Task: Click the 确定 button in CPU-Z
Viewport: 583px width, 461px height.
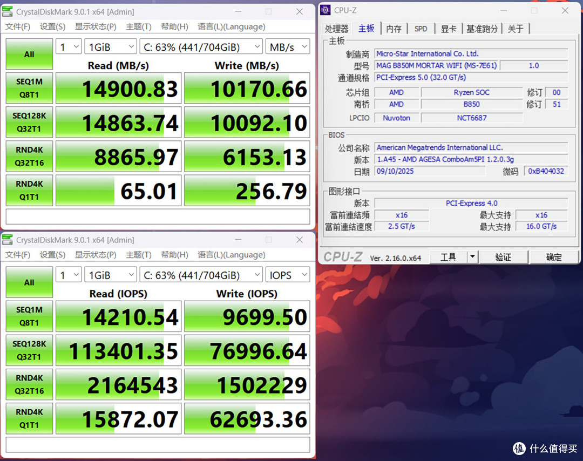Action: pyautogui.click(x=554, y=256)
